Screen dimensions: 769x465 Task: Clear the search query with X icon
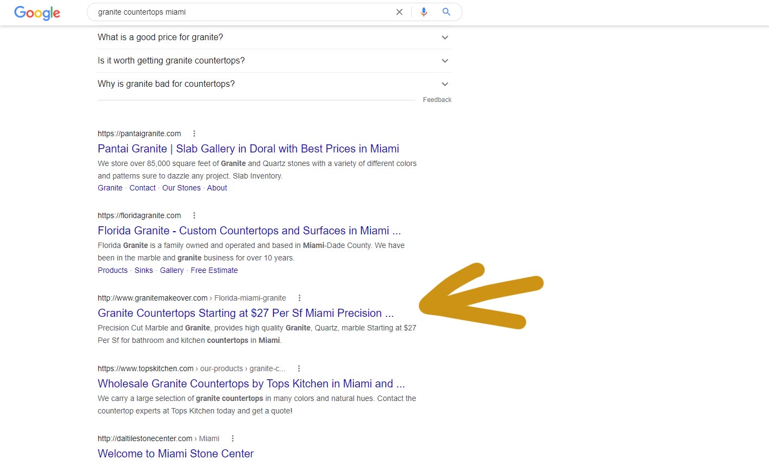tap(399, 12)
